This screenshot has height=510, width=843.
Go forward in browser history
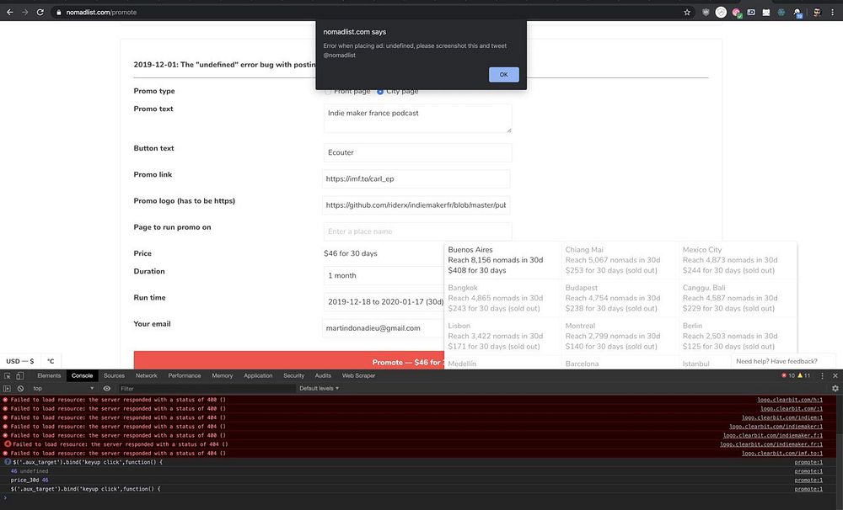coord(24,12)
